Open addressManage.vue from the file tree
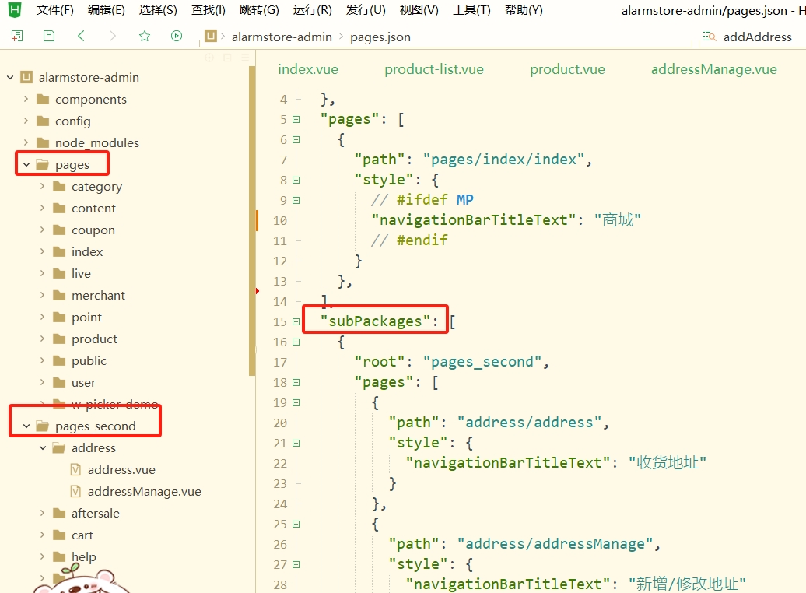 pyautogui.click(x=145, y=491)
